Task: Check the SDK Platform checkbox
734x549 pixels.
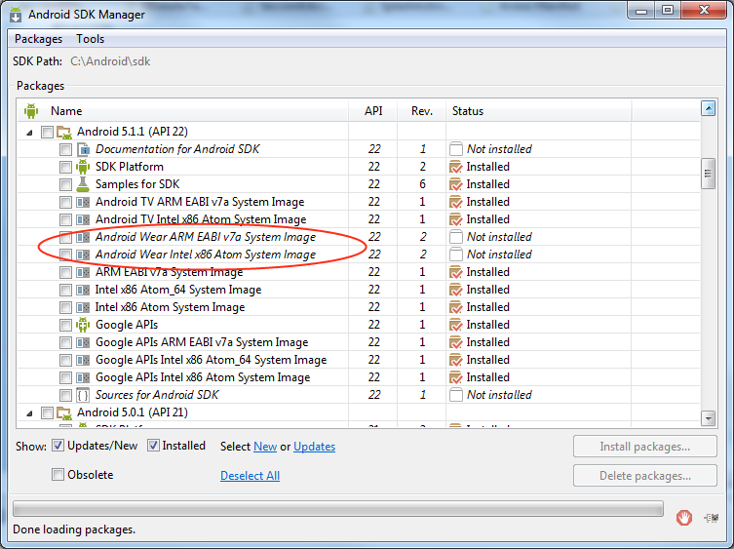Action: click(65, 167)
